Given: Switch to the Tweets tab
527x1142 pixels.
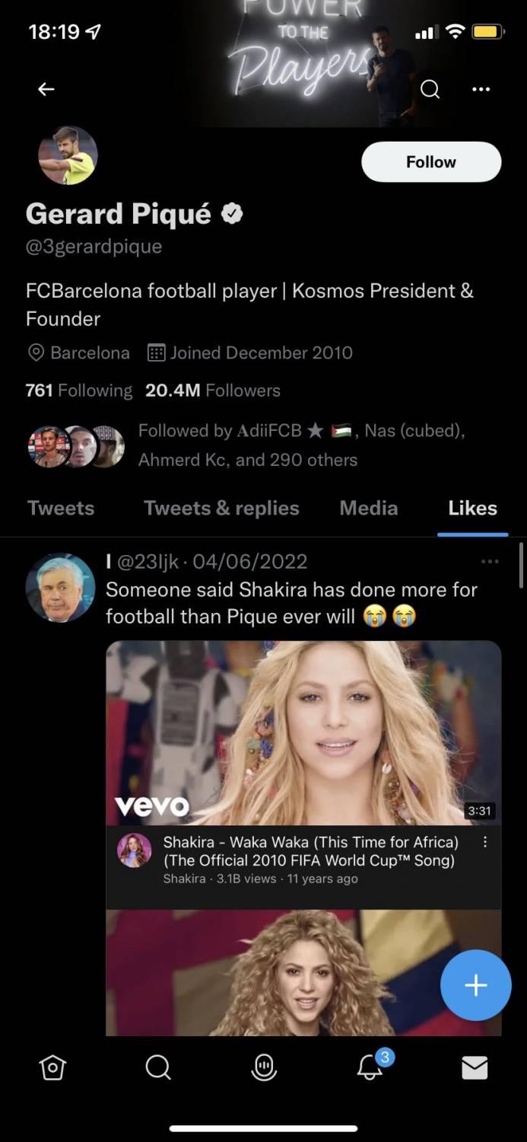Looking at the screenshot, I should tap(61, 508).
